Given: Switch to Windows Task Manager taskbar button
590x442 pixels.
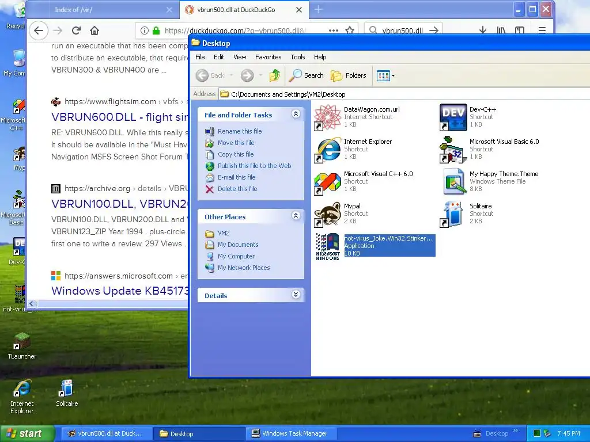Looking at the screenshot, I should click(290, 434).
